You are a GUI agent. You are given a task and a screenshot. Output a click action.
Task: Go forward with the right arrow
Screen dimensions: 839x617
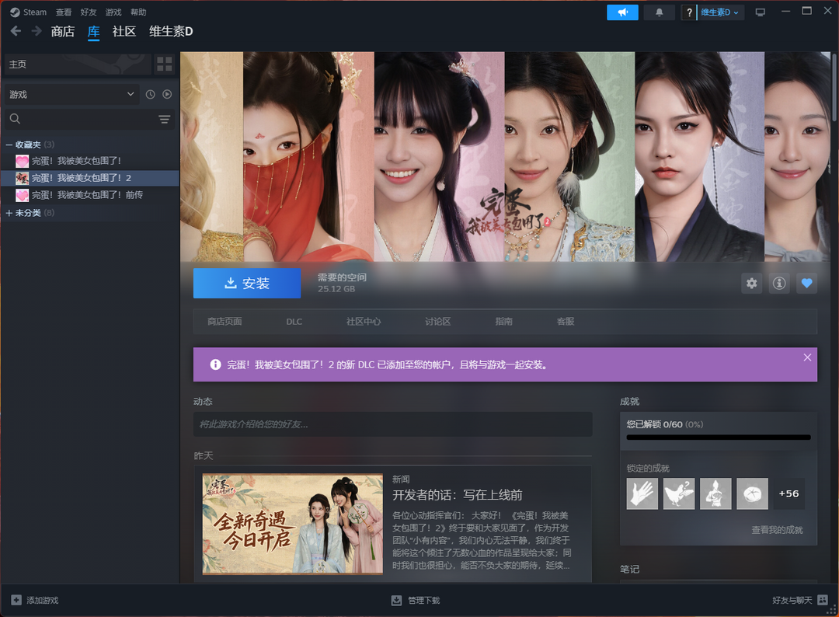click(37, 32)
